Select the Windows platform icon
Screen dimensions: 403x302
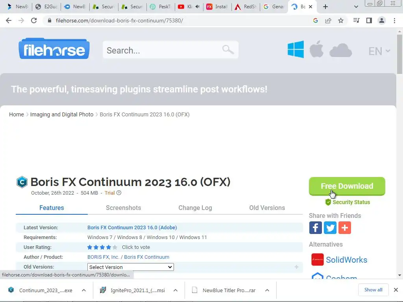pyautogui.click(x=296, y=49)
